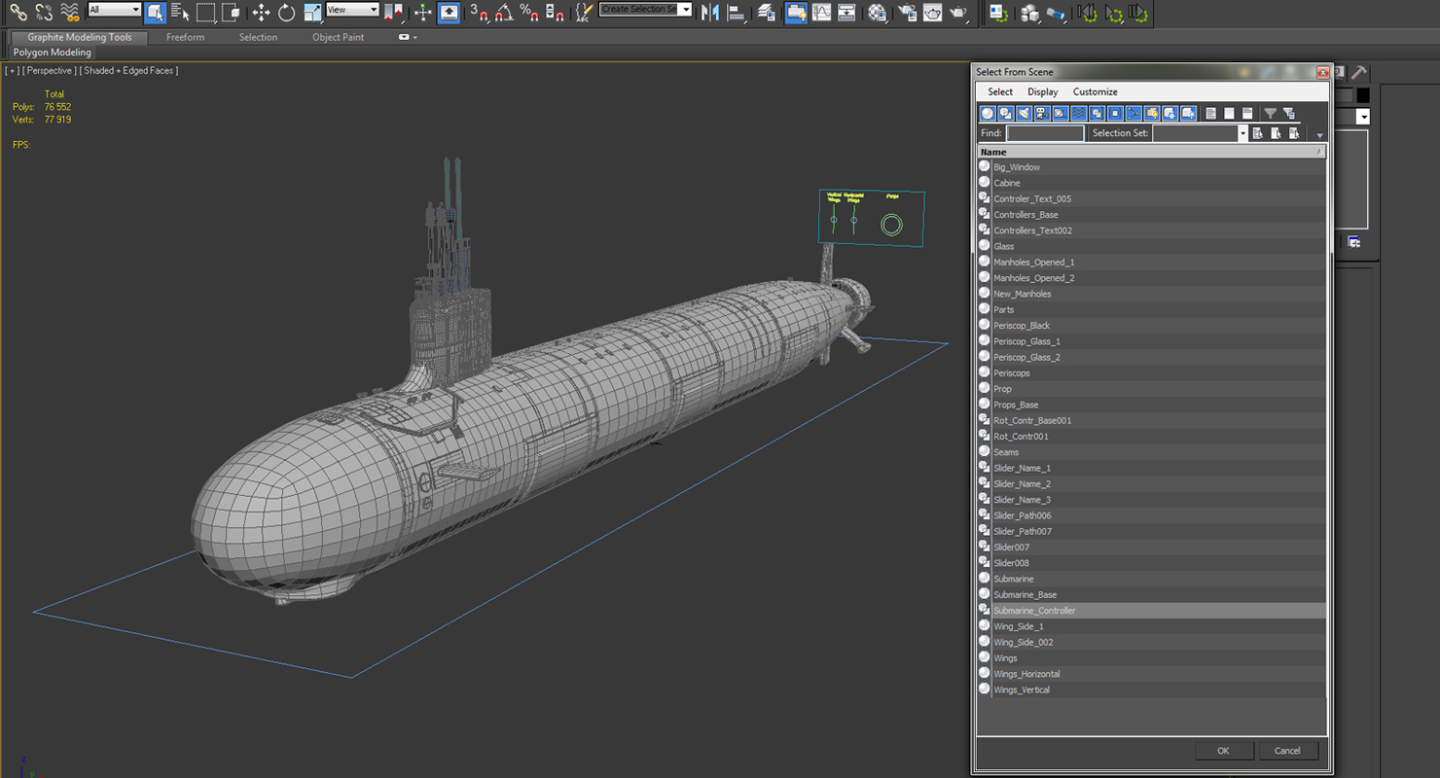
Task: Toggle Spinner Snap icon
Action: (555, 13)
